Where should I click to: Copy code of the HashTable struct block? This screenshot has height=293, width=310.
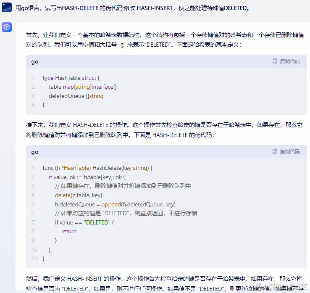(x=286, y=61)
